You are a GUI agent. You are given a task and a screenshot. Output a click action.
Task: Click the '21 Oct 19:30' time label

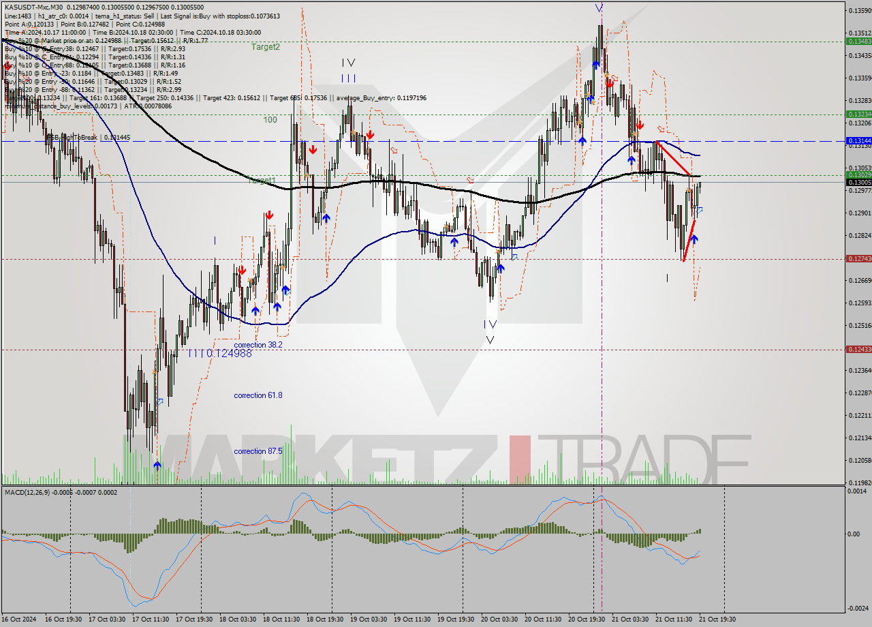(x=717, y=620)
